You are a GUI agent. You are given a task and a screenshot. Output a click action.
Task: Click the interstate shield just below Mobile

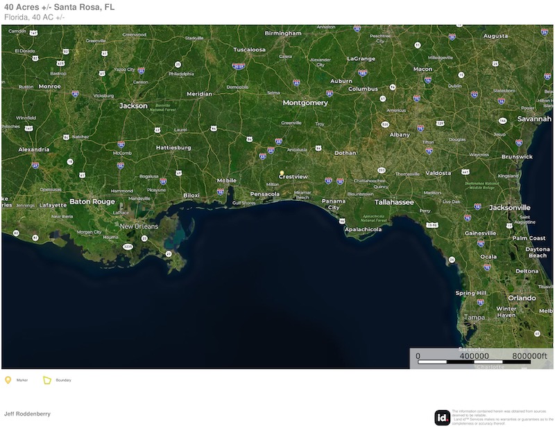click(221, 192)
